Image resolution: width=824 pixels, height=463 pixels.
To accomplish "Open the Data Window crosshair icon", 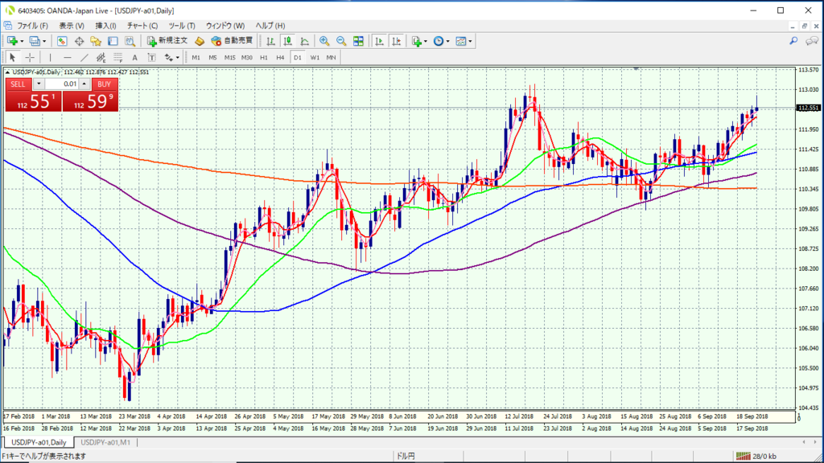I will (x=79, y=41).
